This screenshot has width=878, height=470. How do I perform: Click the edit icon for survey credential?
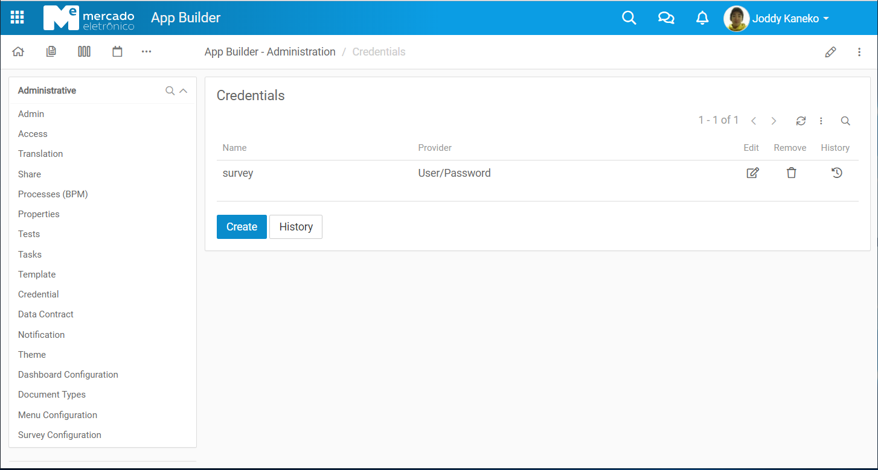(x=752, y=173)
